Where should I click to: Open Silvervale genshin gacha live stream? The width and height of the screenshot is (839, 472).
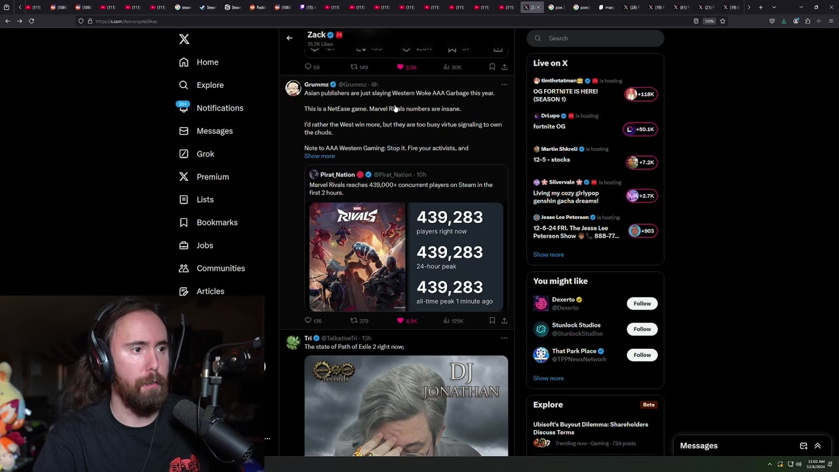595,192
